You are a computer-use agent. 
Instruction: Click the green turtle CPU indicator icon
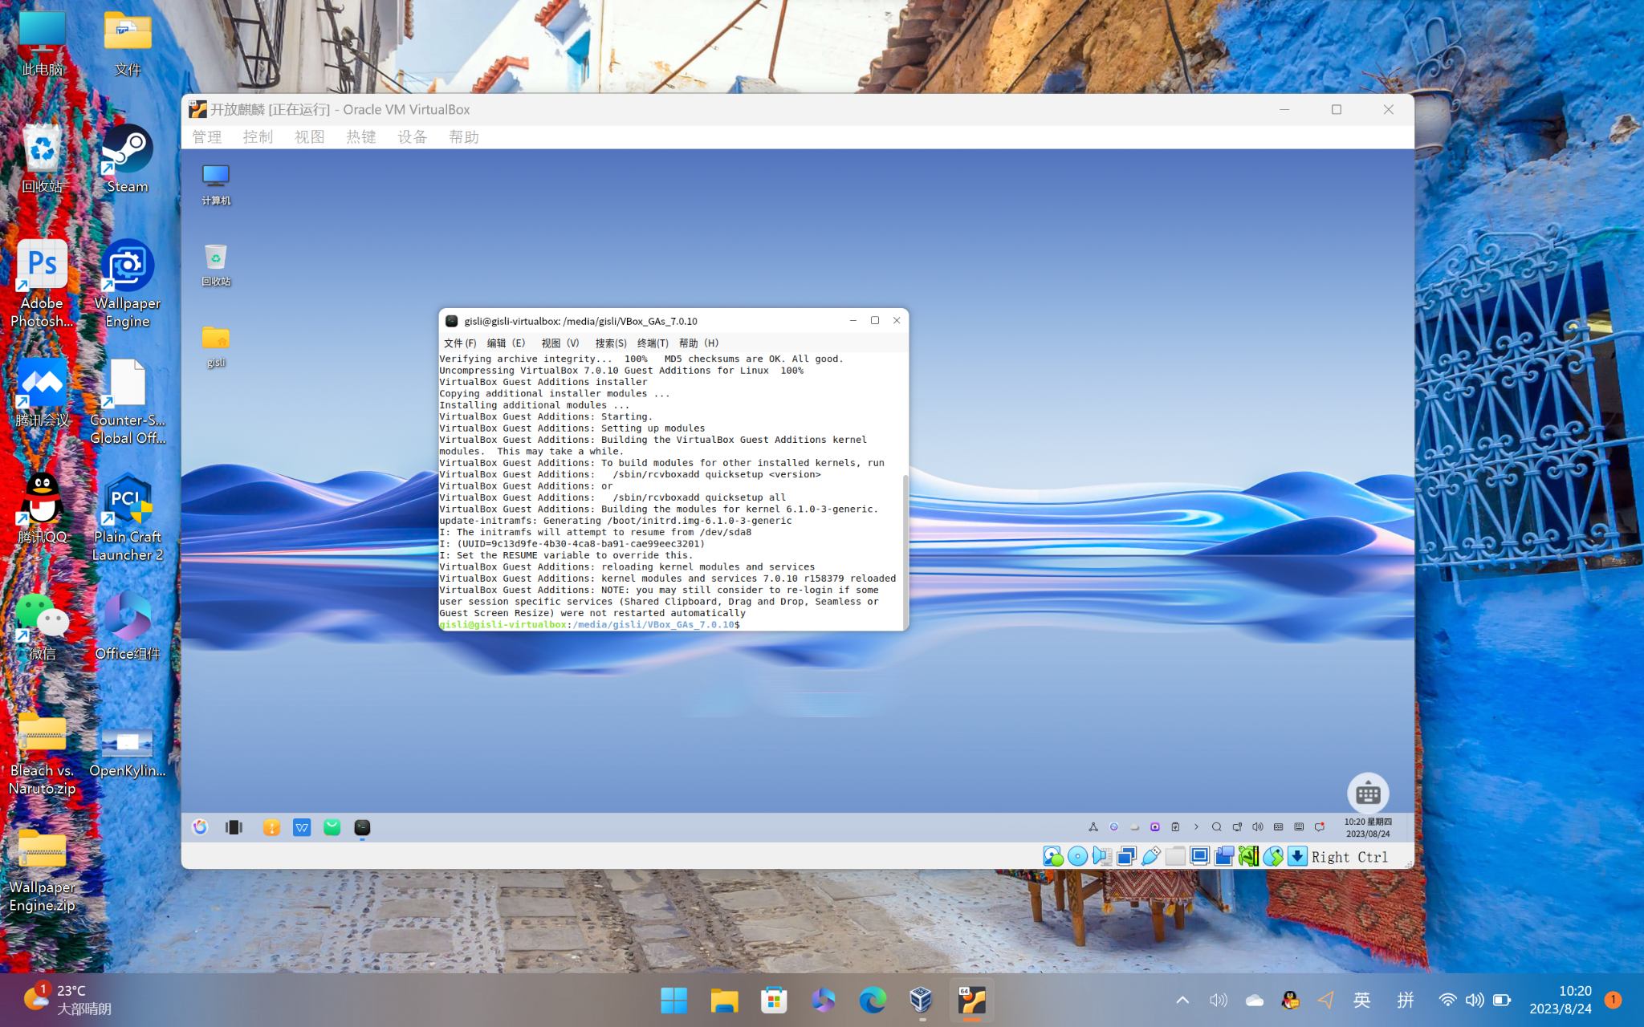click(1249, 856)
